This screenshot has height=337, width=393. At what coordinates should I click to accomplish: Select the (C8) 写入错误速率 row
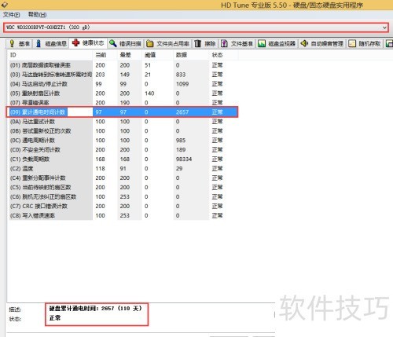tap(123, 216)
